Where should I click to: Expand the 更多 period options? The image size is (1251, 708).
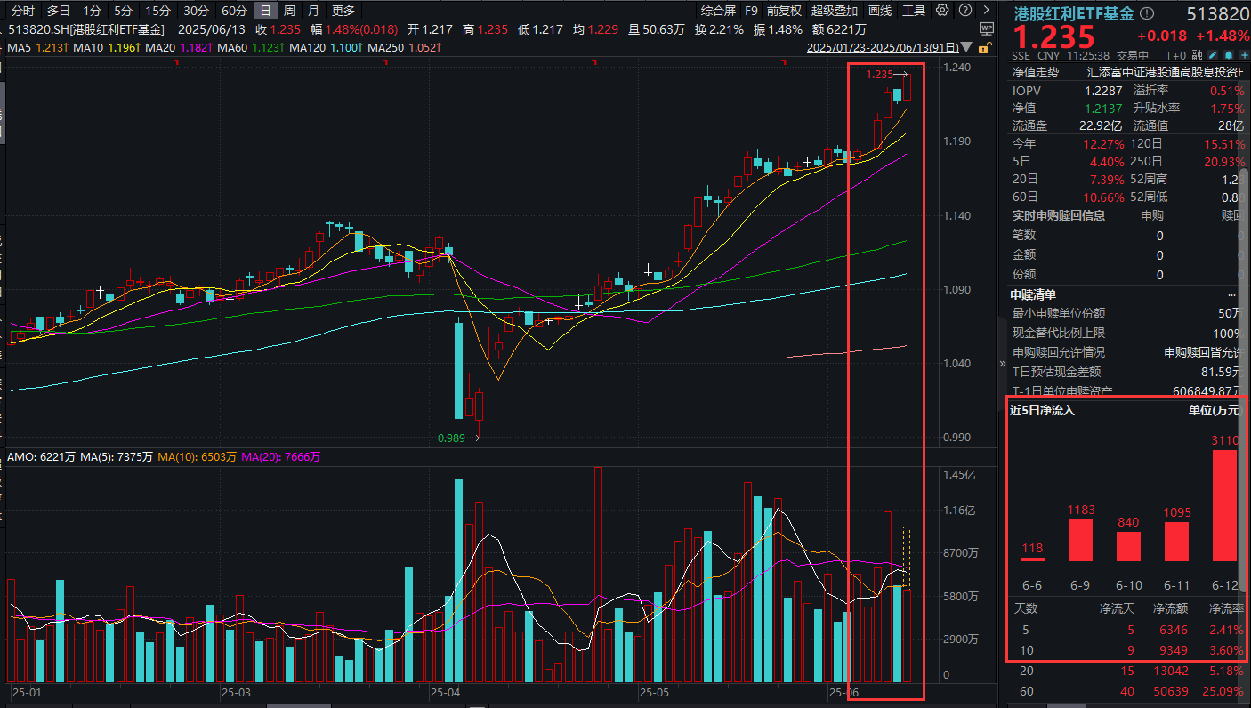click(343, 11)
